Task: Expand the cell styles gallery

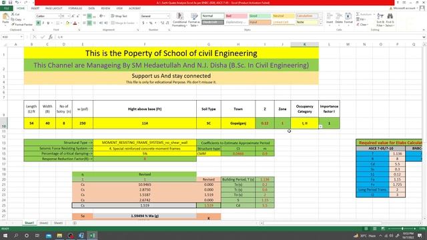Action: pos(320,24)
